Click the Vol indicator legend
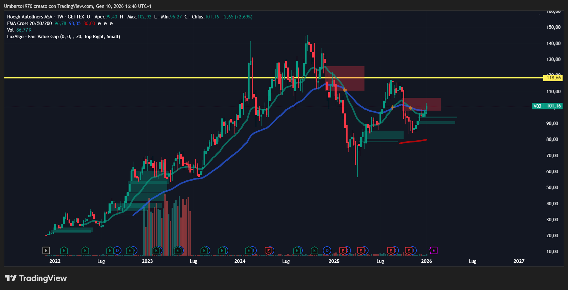 point(10,30)
